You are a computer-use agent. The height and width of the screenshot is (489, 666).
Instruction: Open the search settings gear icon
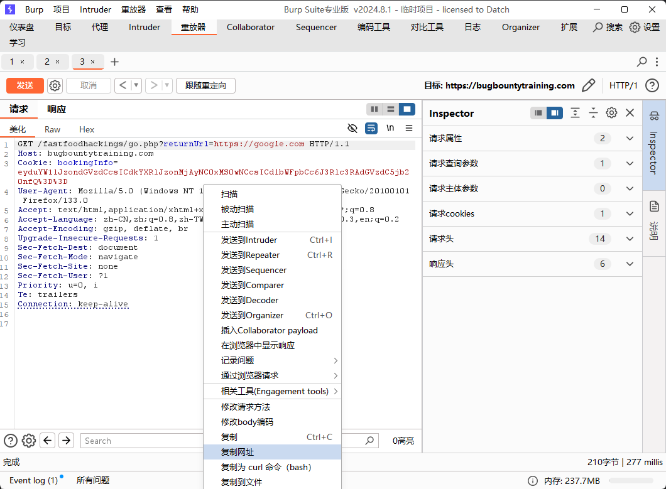click(29, 441)
